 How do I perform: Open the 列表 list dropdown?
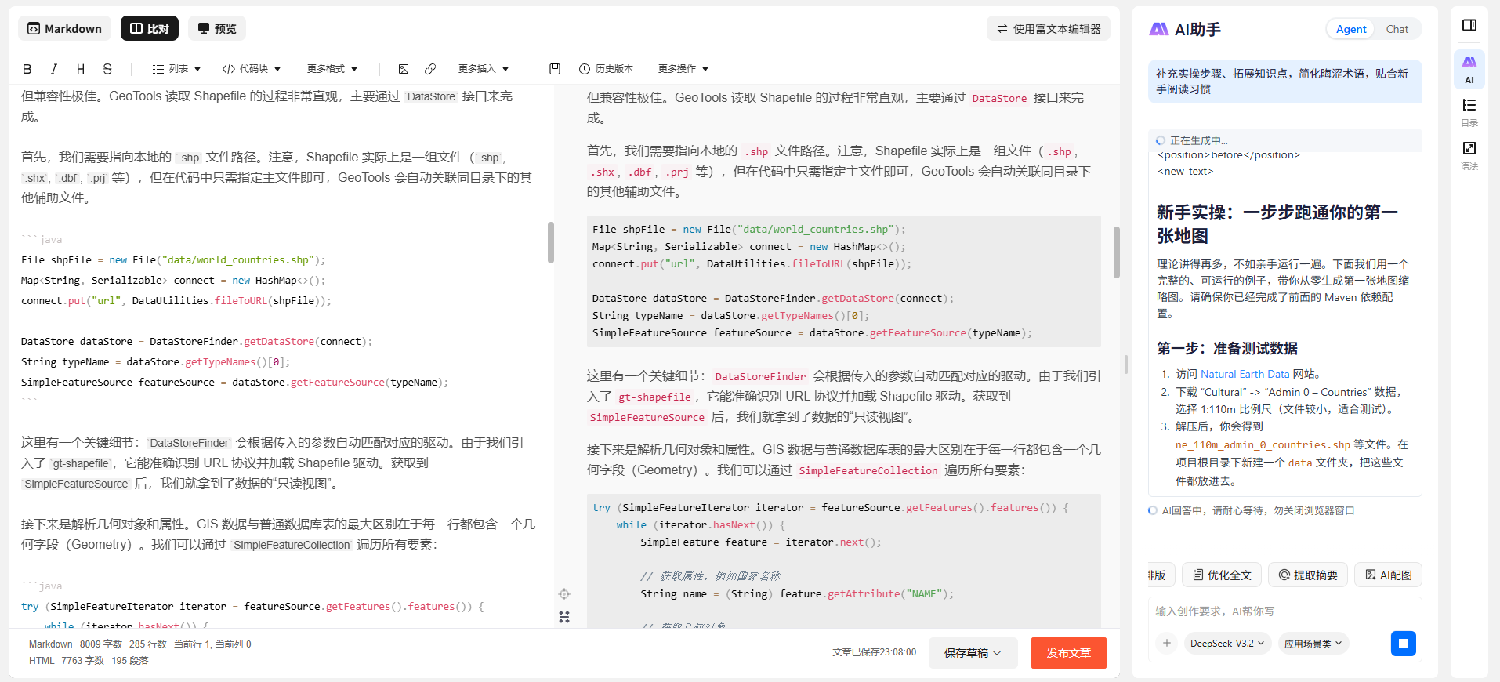[x=176, y=69]
